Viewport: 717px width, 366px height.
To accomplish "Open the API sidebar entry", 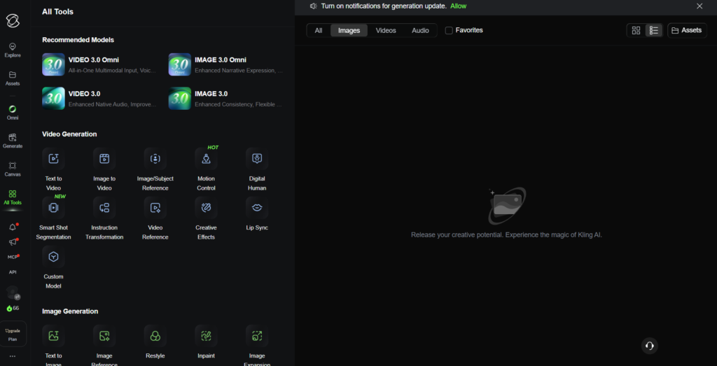I will point(13,272).
